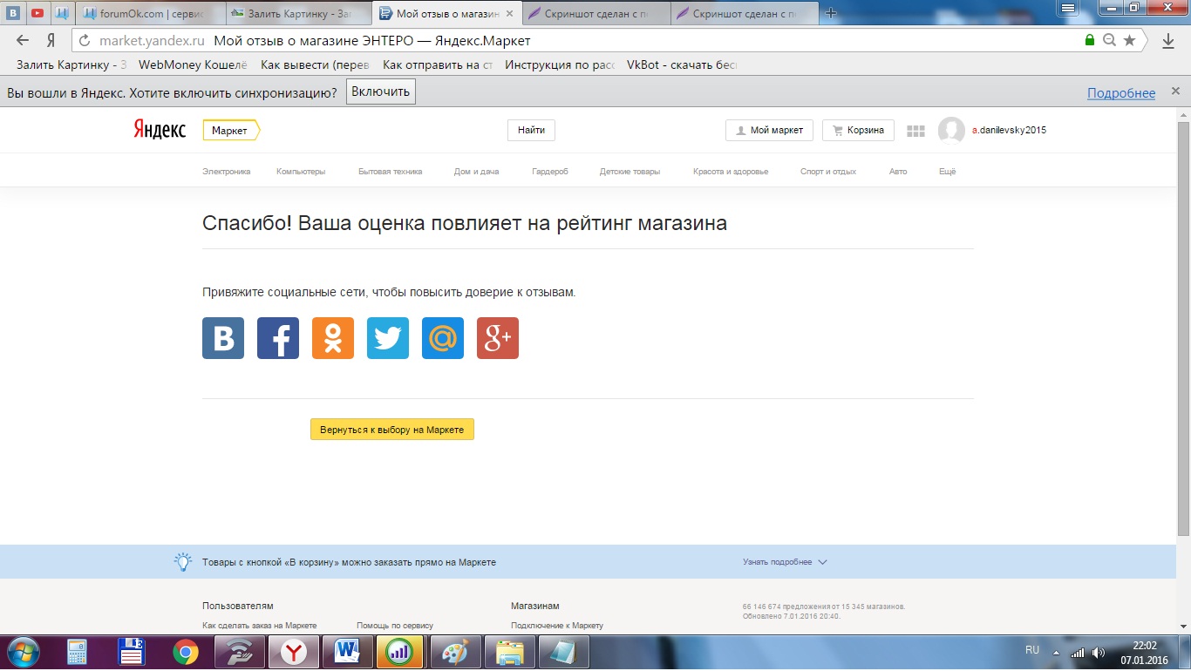Open Paint palette icon in taskbar
Image resolution: width=1191 pixels, height=671 pixels.
point(455,652)
